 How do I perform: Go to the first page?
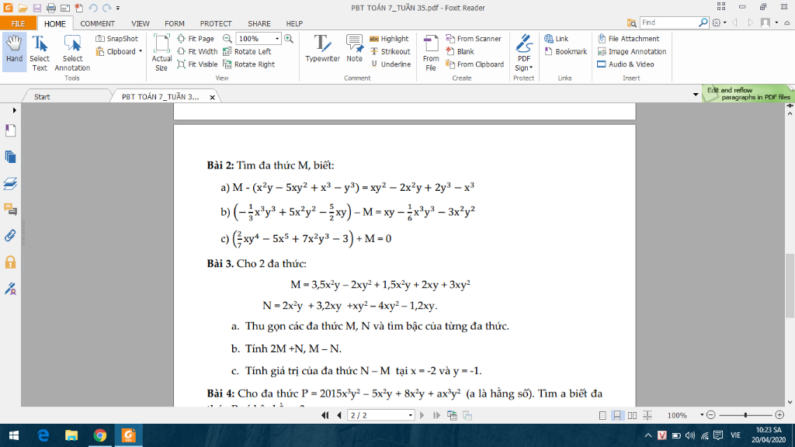(x=325, y=415)
